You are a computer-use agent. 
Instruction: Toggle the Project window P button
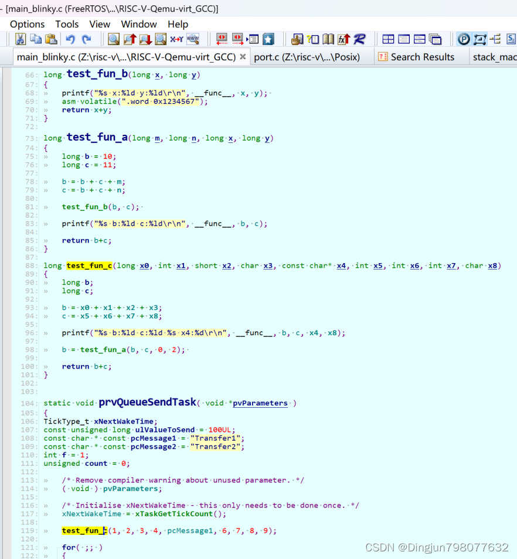[x=464, y=39]
